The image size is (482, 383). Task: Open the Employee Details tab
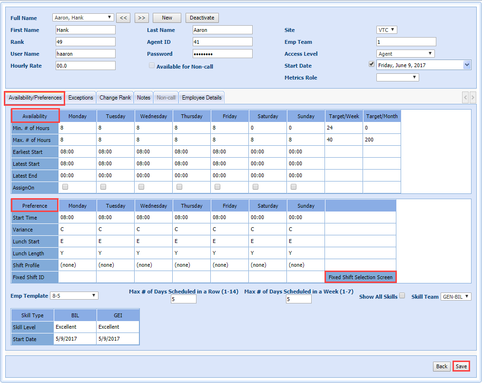[x=202, y=98]
